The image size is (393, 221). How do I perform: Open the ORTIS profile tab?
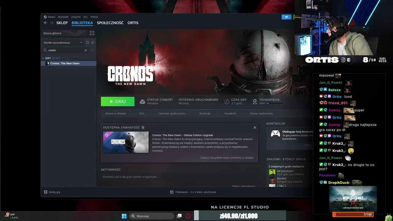click(x=133, y=23)
